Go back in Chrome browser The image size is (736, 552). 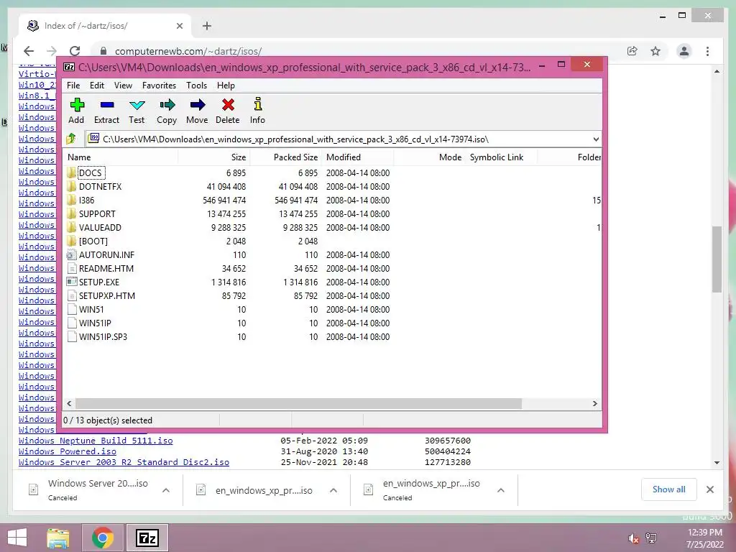tap(29, 51)
